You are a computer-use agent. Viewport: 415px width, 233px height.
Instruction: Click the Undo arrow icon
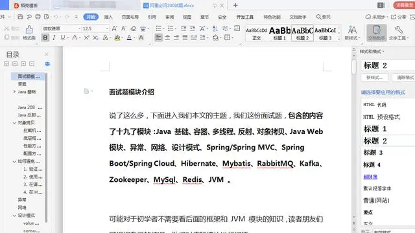(x=56, y=17)
